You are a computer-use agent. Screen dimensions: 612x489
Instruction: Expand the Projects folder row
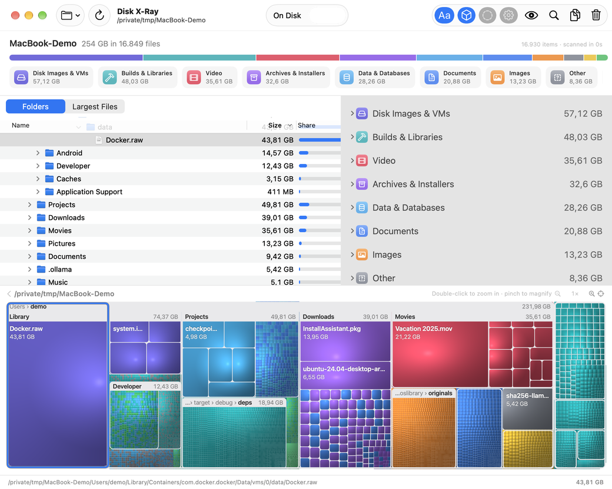point(29,205)
